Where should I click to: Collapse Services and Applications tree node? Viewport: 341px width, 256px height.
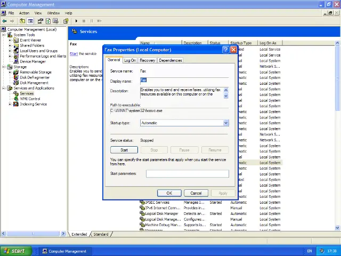point(4,88)
